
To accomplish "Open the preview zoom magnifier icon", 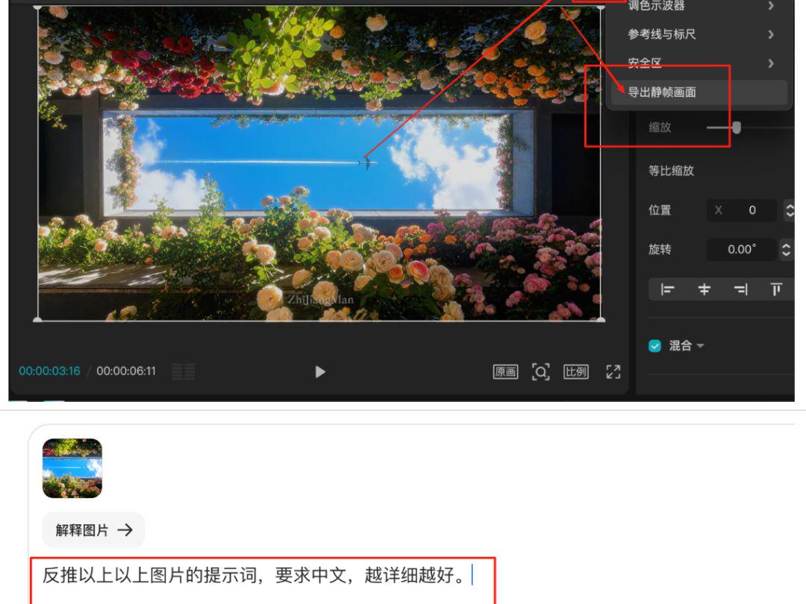I will pyautogui.click(x=541, y=371).
